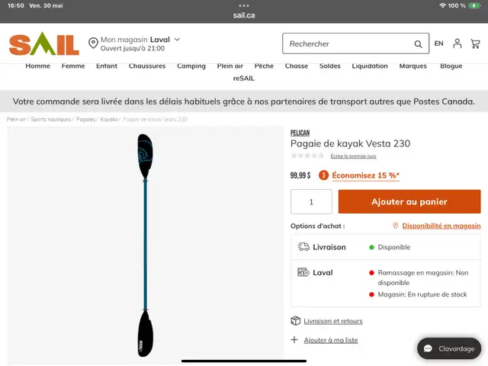Open the Clavardage chat bubble
488x366 pixels.
pos(449,348)
